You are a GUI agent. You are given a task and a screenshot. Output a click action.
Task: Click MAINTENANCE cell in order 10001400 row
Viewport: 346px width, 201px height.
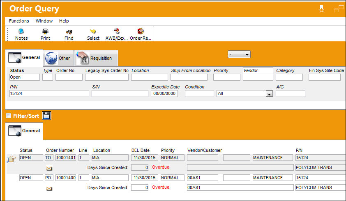(273, 178)
